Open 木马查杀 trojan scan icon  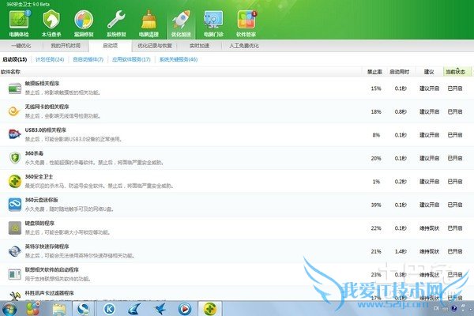pyautogui.click(x=51, y=24)
